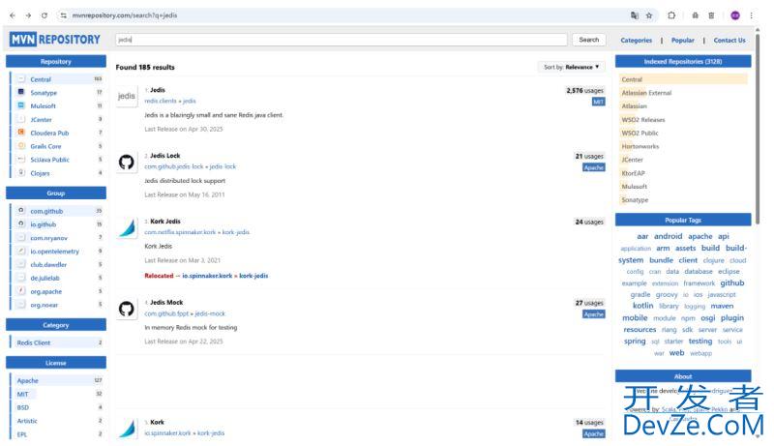
Task: Click 2,576 usages for Jedis
Action: click(585, 90)
